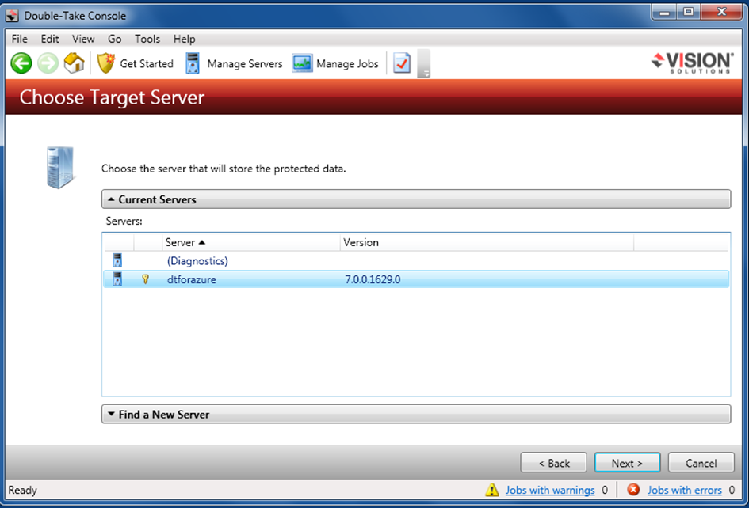The height and width of the screenshot is (508, 749).
Task: Click the yellow warning icon in status bar
Action: pos(492,490)
